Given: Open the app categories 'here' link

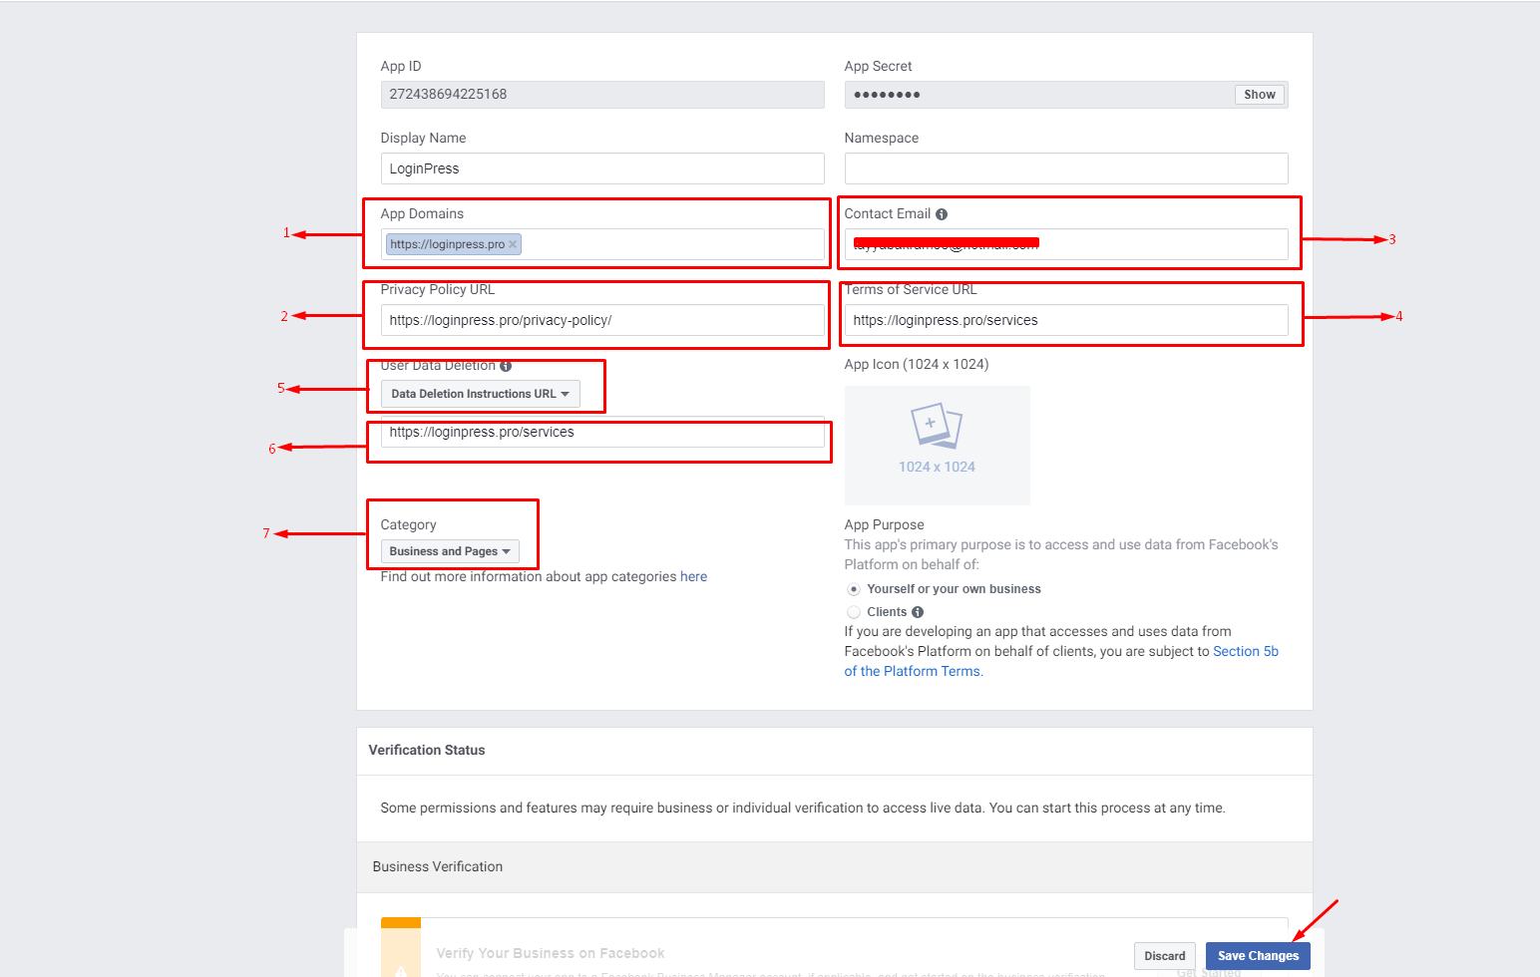Looking at the screenshot, I should (693, 577).
